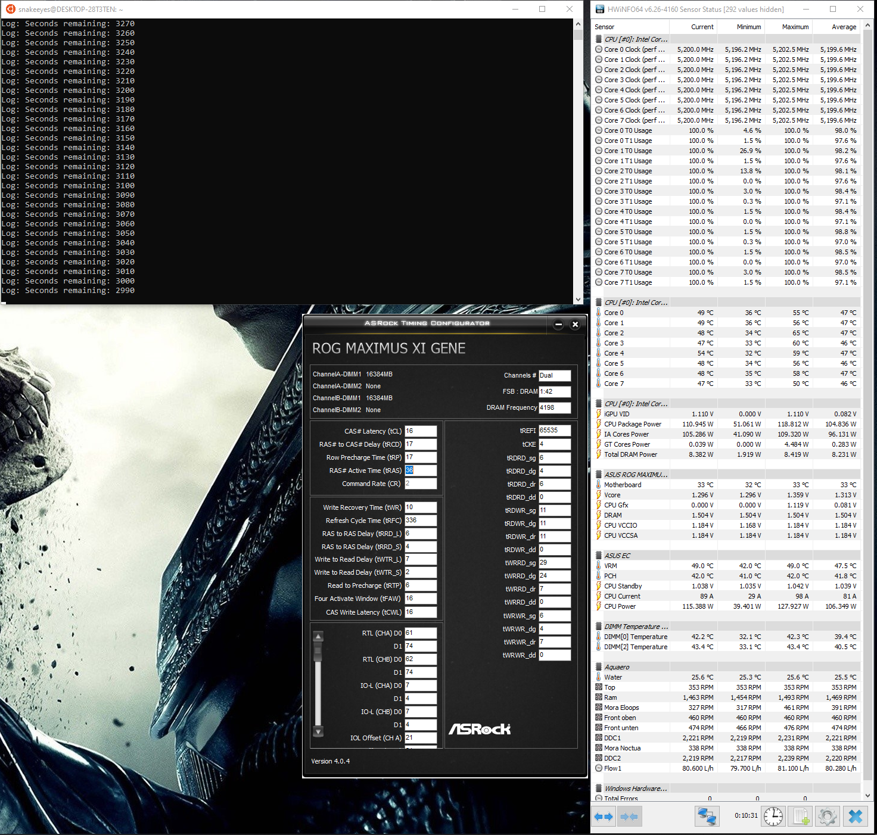Click the lightning icon beside CPU Package Power
Image resolution: width=877 pixels, height=835 pixels.
coord(599,424)
